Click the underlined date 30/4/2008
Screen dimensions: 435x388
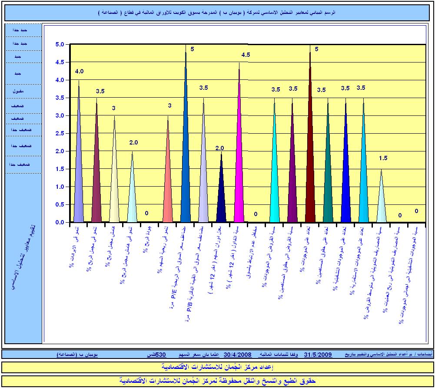click(x=237, y=355)
